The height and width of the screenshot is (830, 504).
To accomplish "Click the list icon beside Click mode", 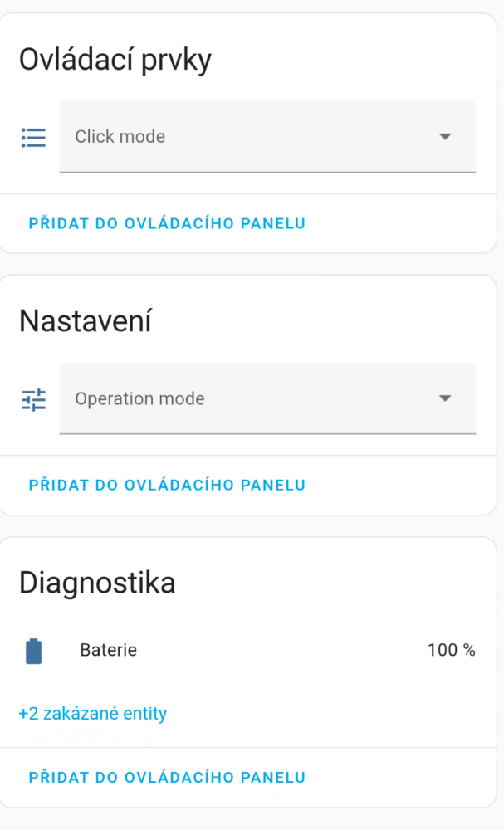I will click(32, 137).
